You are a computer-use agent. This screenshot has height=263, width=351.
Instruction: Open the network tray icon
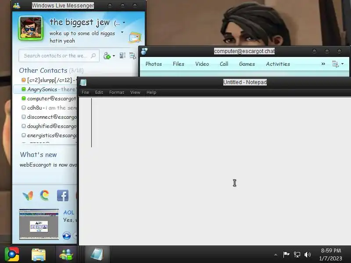point(297,255)
